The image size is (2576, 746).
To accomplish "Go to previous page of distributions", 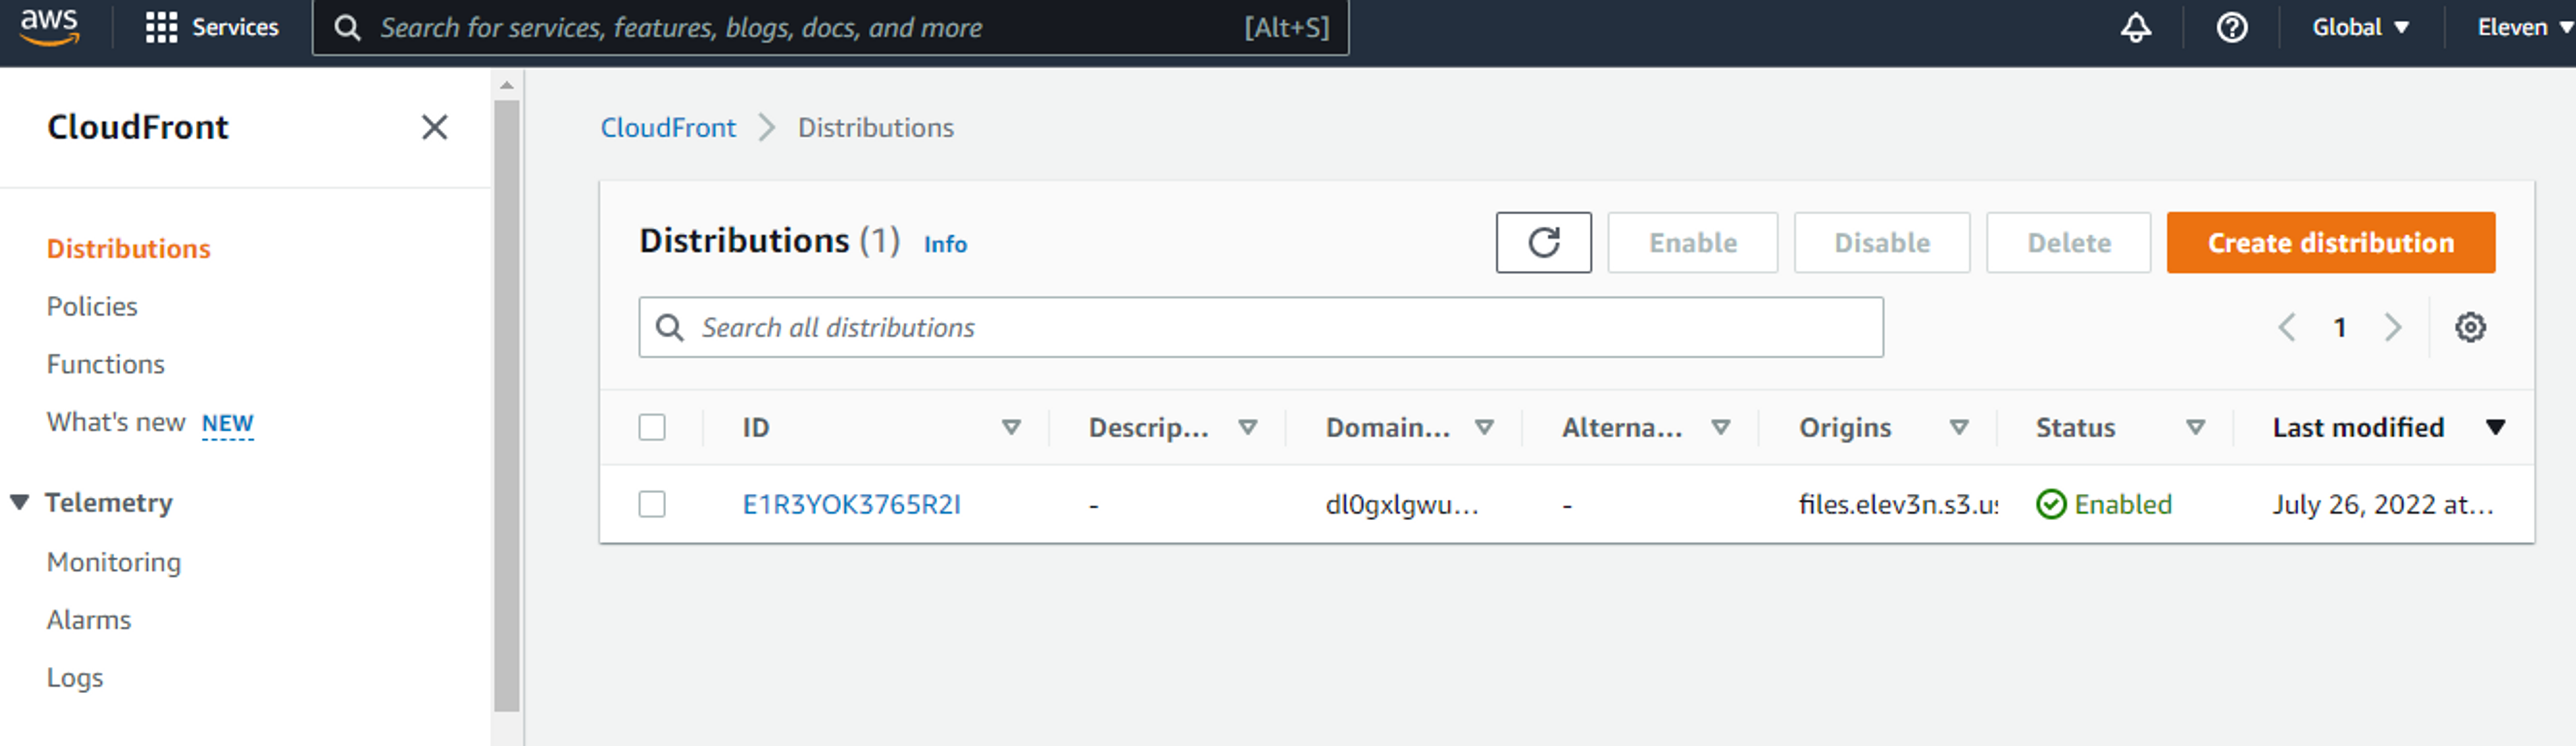I will pos(2286,327).
